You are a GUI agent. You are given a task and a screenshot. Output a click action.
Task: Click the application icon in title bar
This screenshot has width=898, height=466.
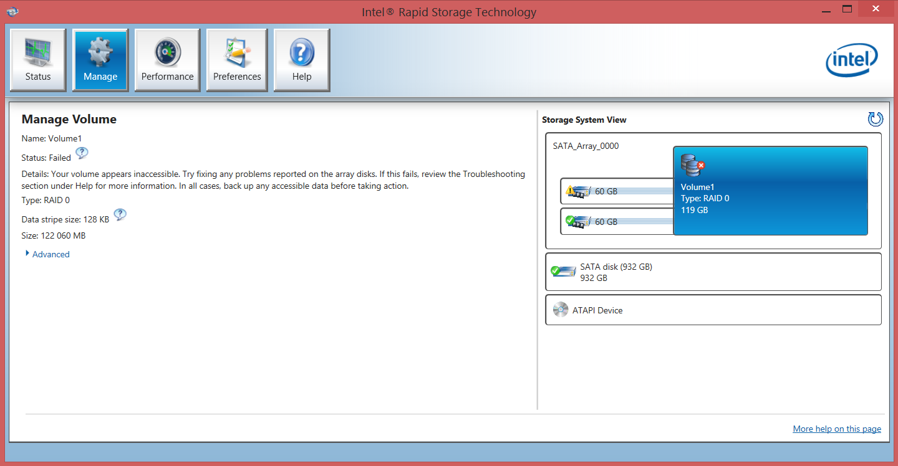click(12, 11)
